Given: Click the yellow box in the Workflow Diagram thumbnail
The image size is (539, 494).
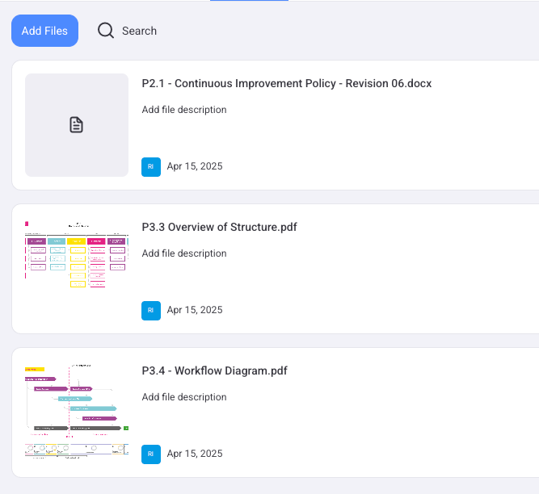Looking at the screenshot, I should coord(34,369).
